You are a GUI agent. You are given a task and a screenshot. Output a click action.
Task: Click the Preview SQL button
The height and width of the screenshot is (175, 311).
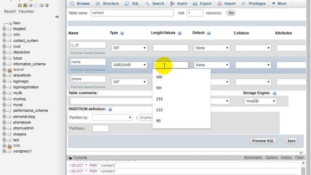263,141
